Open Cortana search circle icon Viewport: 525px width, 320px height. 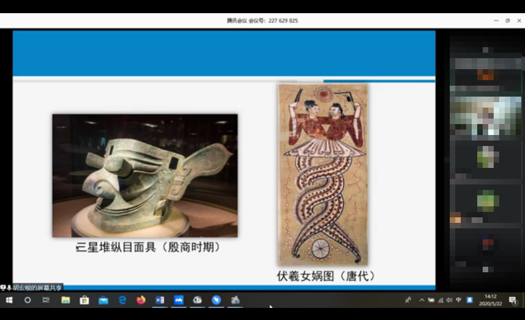click(27, 300)
